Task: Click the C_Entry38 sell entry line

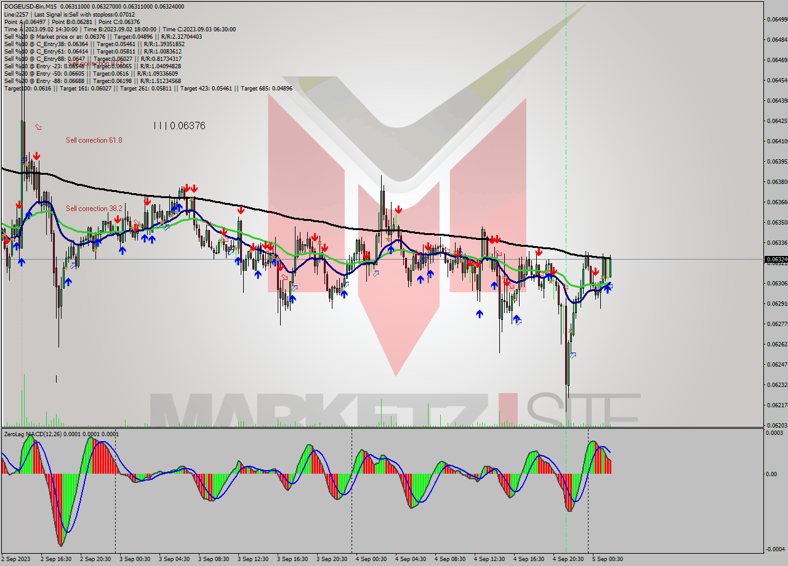Action: coord(94,44)
